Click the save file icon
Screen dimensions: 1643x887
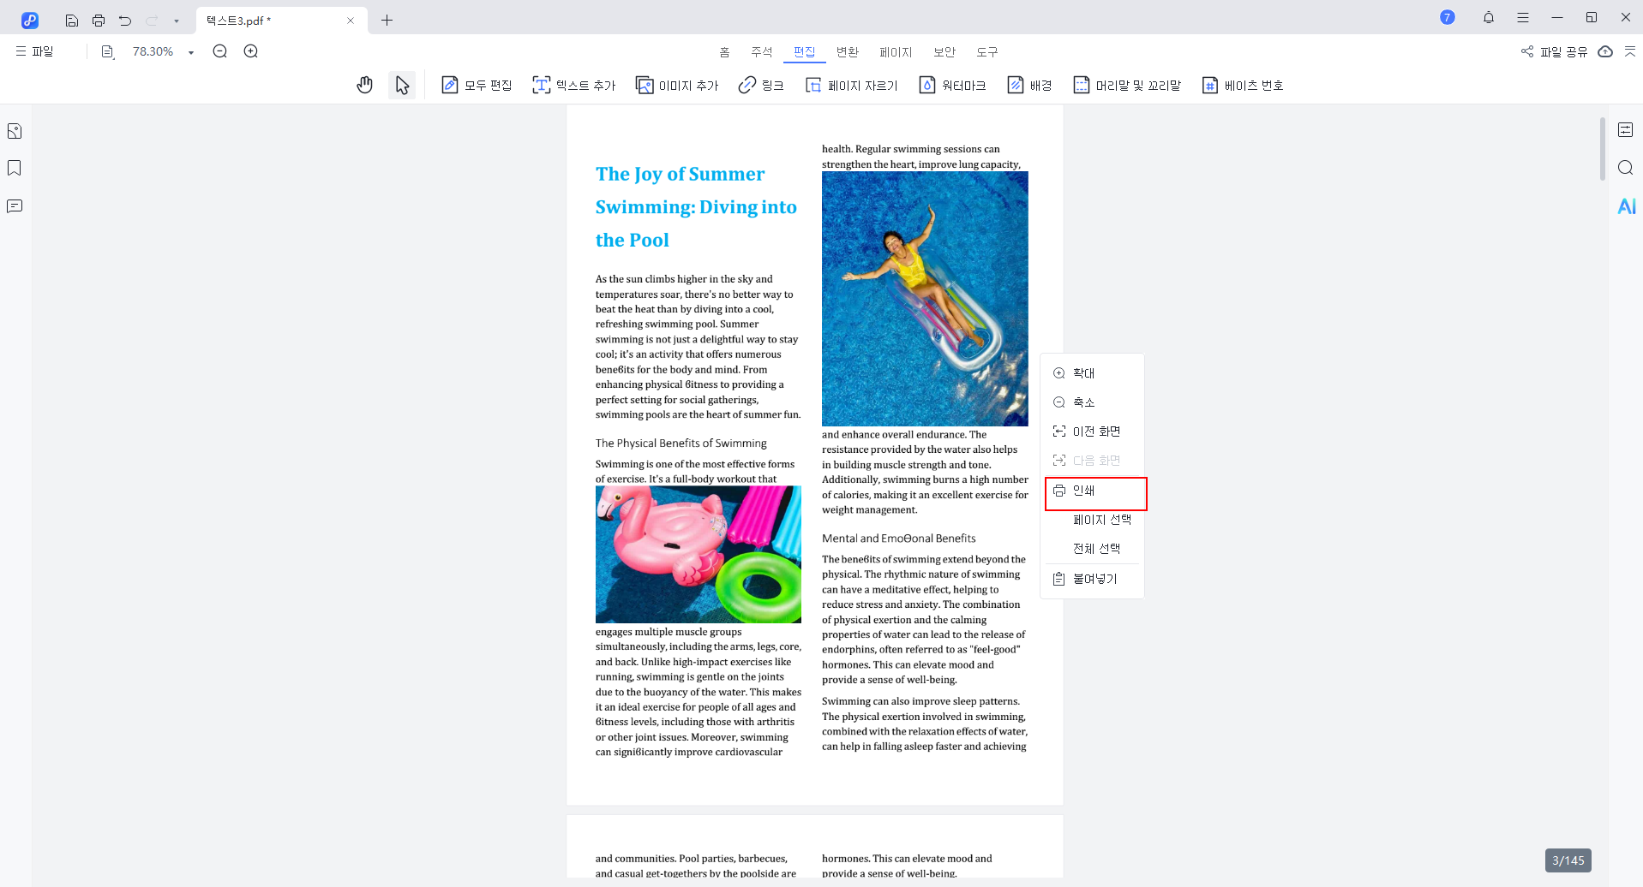click(72, 21)
